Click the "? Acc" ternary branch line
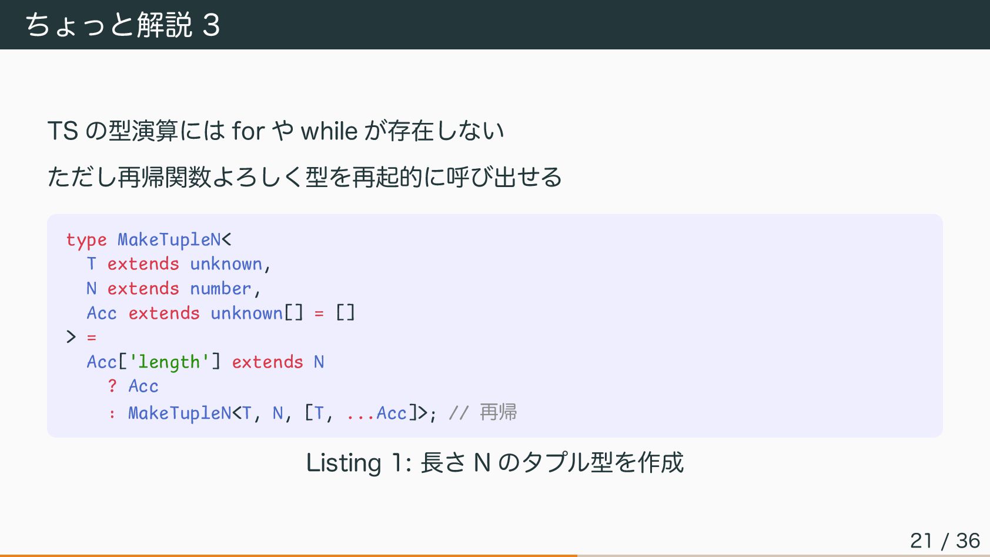Screen dimensions: 990x557 (133, 386)
